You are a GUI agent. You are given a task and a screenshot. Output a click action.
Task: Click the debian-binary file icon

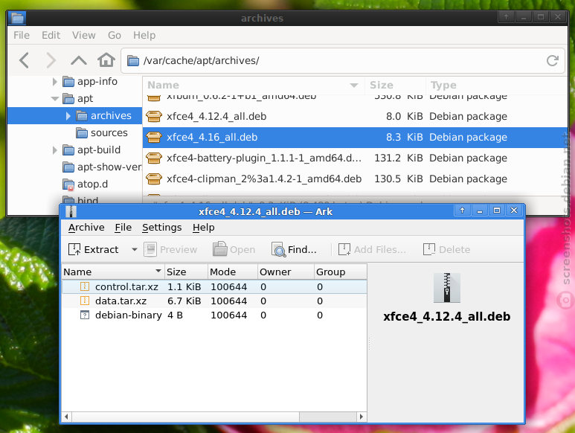click(85, 315)
